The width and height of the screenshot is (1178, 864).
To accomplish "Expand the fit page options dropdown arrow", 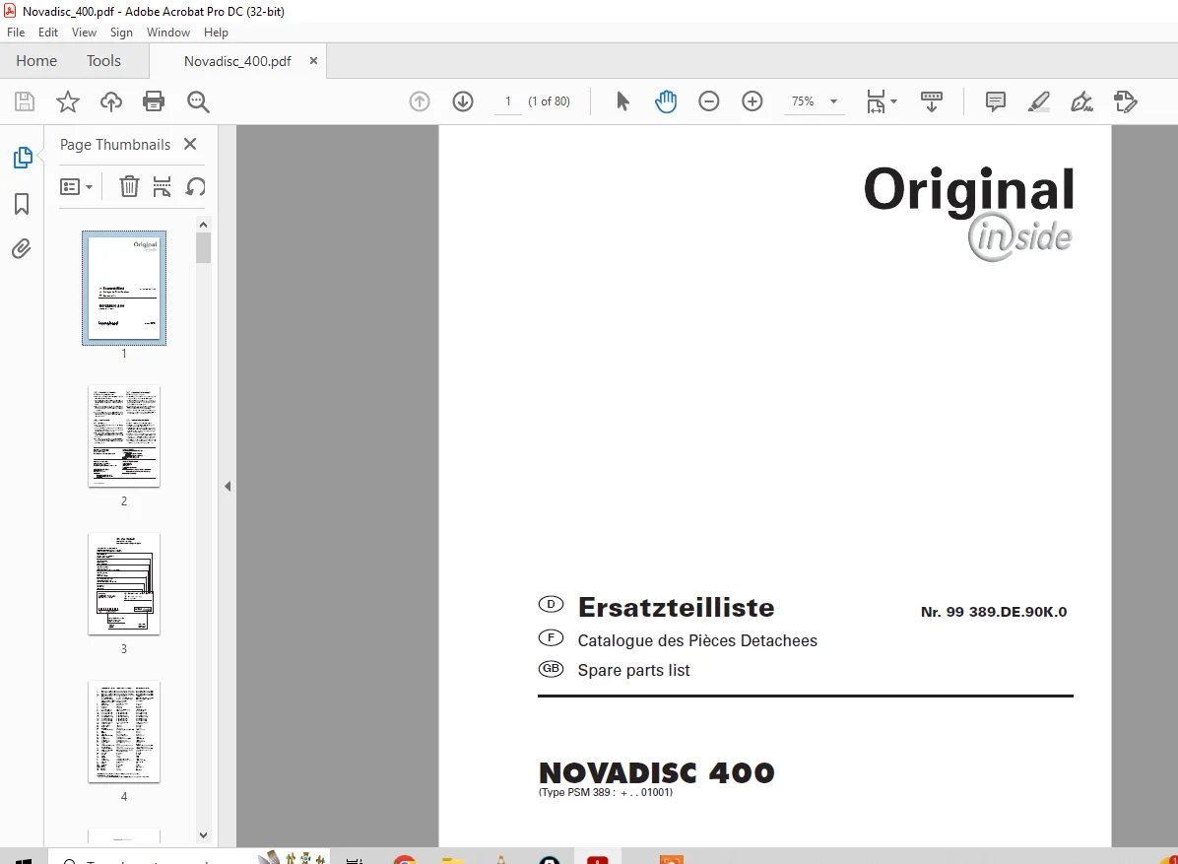I will coord(894,101).
